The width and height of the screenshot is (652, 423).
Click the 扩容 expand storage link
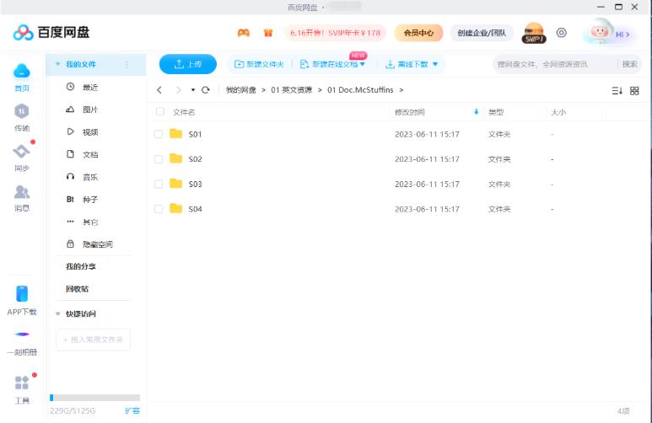[x=132, y=410]
